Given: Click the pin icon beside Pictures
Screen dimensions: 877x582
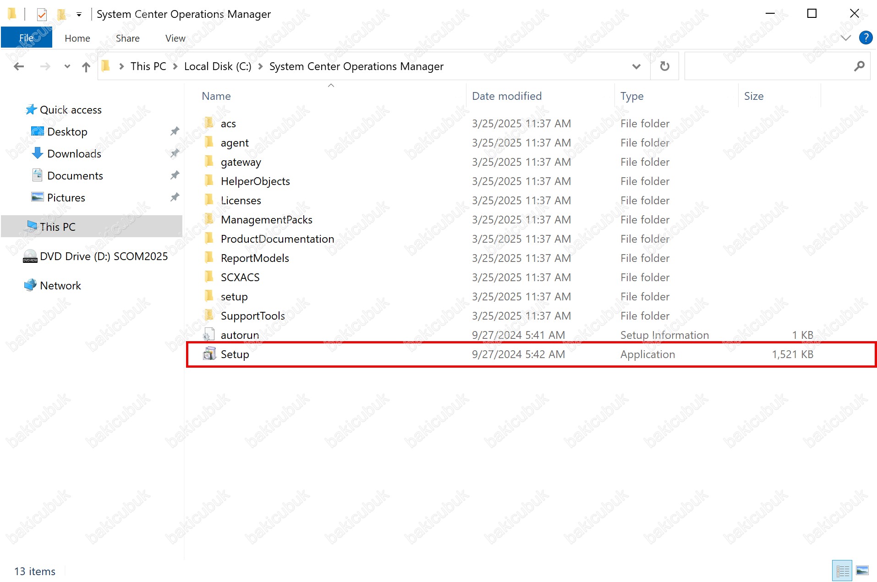Looking at the screenshot, I should coord(175,197).
